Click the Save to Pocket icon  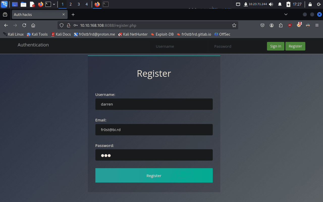[262, 25]
